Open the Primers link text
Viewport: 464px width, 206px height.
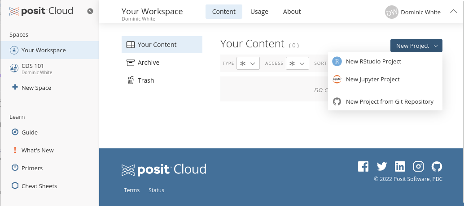click(32, 168)
